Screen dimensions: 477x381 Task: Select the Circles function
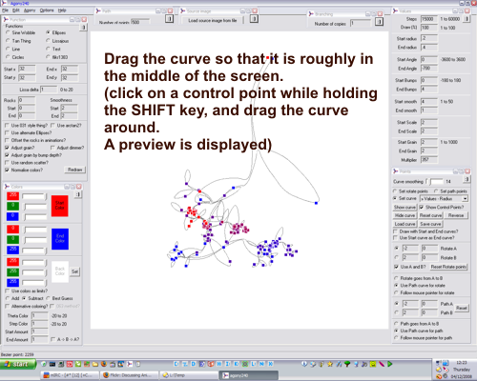point(8,57)
